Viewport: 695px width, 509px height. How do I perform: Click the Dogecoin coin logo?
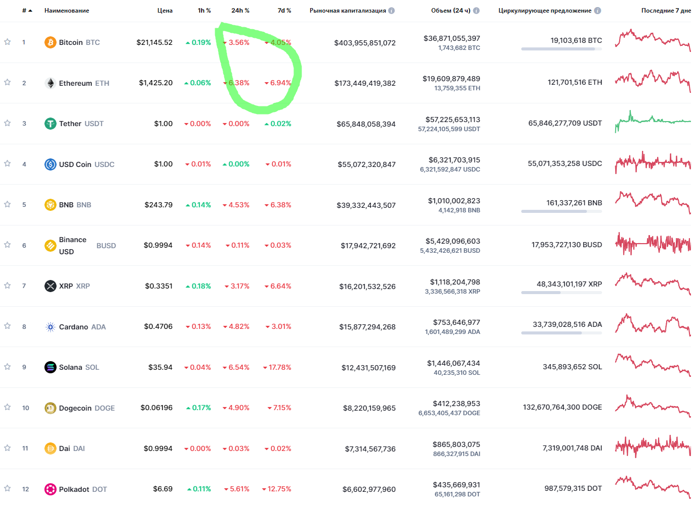[51, 408]
